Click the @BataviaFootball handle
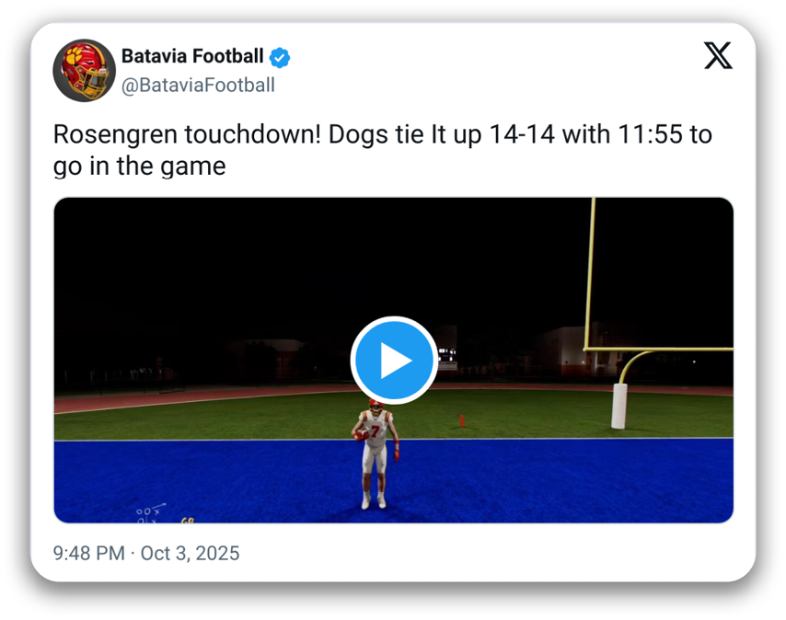 pyautogui.click(x=198, y=86)
